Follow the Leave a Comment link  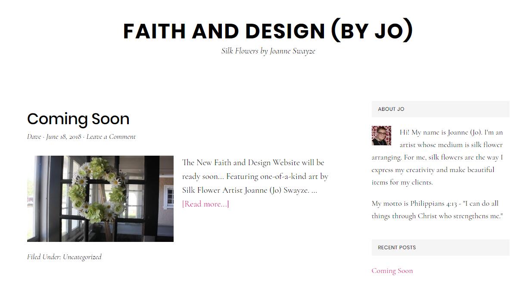111,137
